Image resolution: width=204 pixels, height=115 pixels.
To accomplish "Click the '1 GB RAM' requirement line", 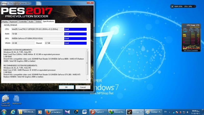I will point(8,56).
